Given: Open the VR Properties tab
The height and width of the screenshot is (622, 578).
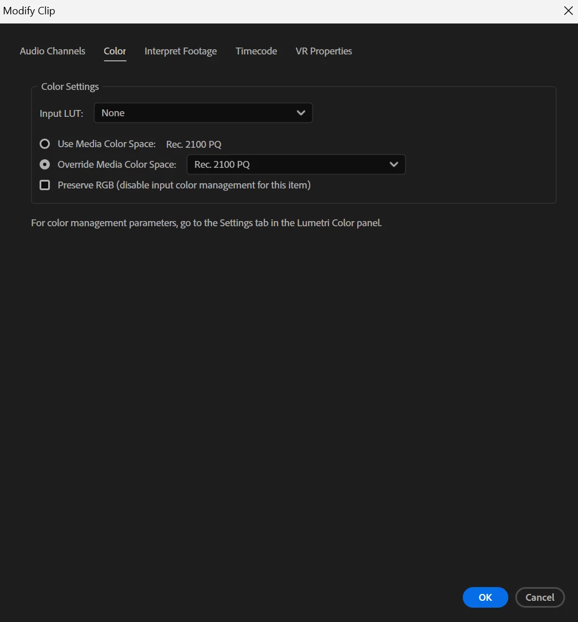Looking at the screenshot, I should pyautogui.click(x=324, y=51).
